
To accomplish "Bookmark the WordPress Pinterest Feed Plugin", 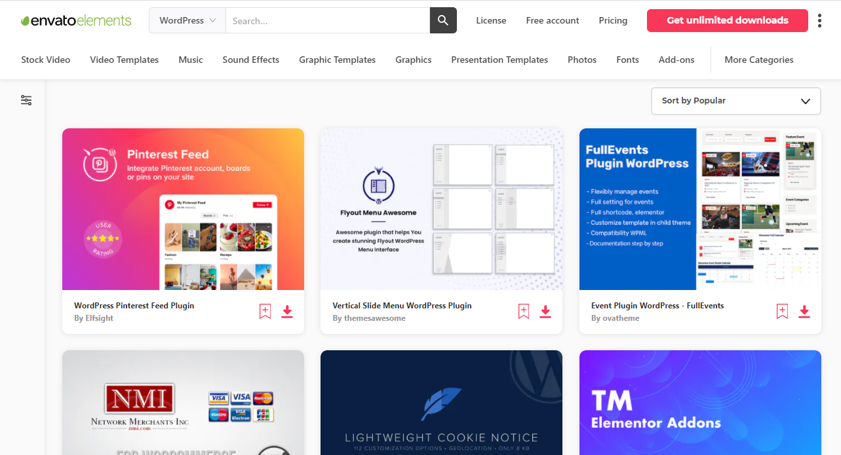I will (x=265, y=312).
